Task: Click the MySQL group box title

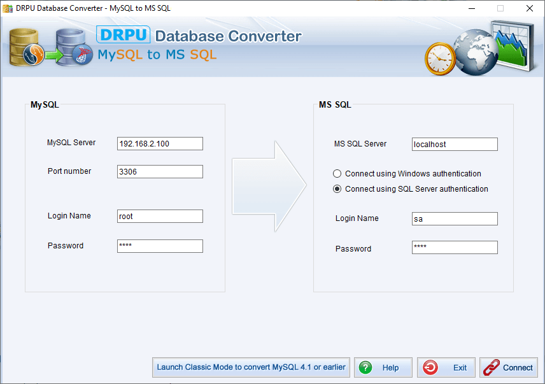Action: pyautogui.click(x=45, y=104)
